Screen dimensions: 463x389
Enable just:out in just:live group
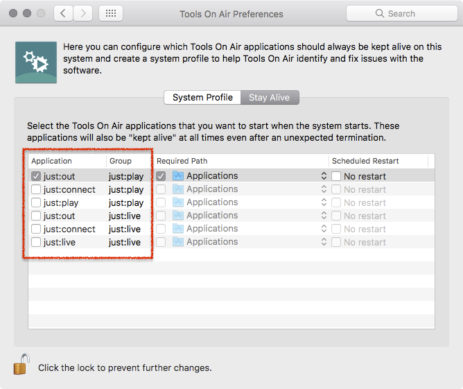[36, 216]
